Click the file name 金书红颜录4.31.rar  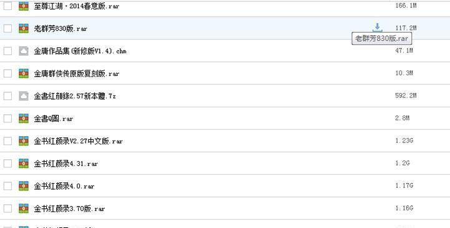(66, 164)
